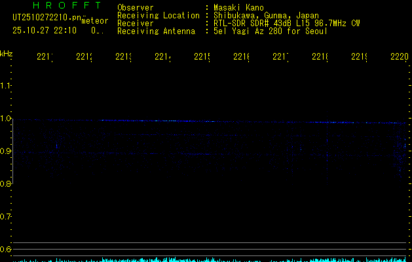Viewport: 412px width, 262px height.
Task: Click the 5el Yagi antenna description
Action: (270, 31)
